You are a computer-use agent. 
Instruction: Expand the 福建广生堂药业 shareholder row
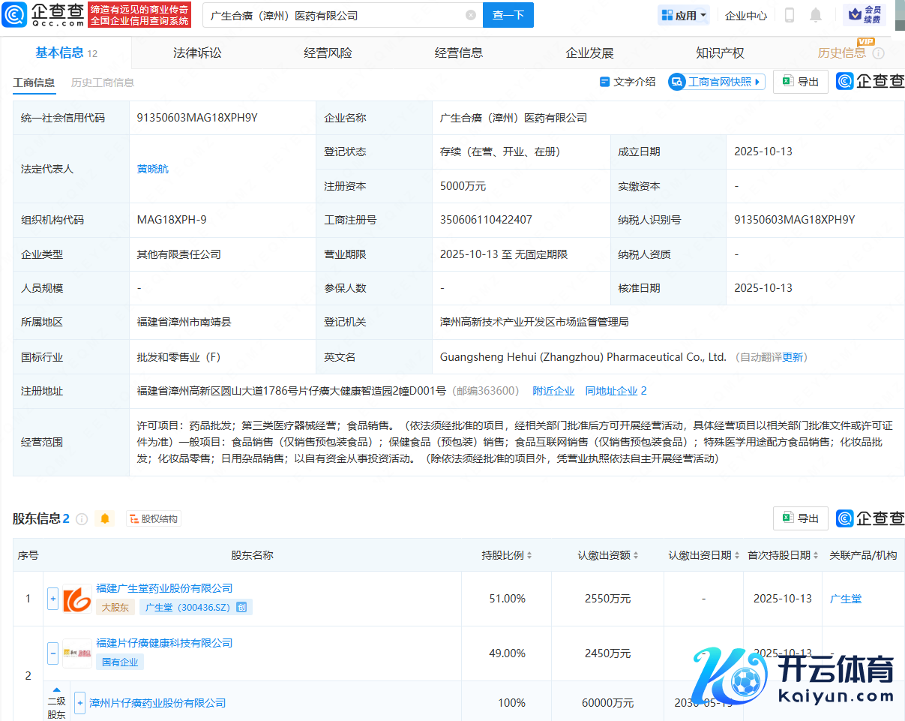click(x=52, y=599)
